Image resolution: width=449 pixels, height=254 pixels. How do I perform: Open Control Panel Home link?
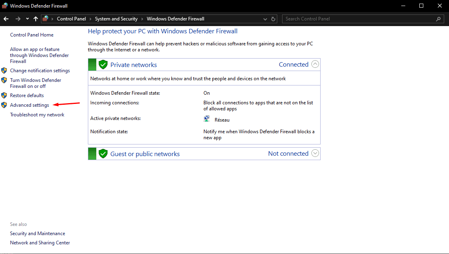(32, 35)
